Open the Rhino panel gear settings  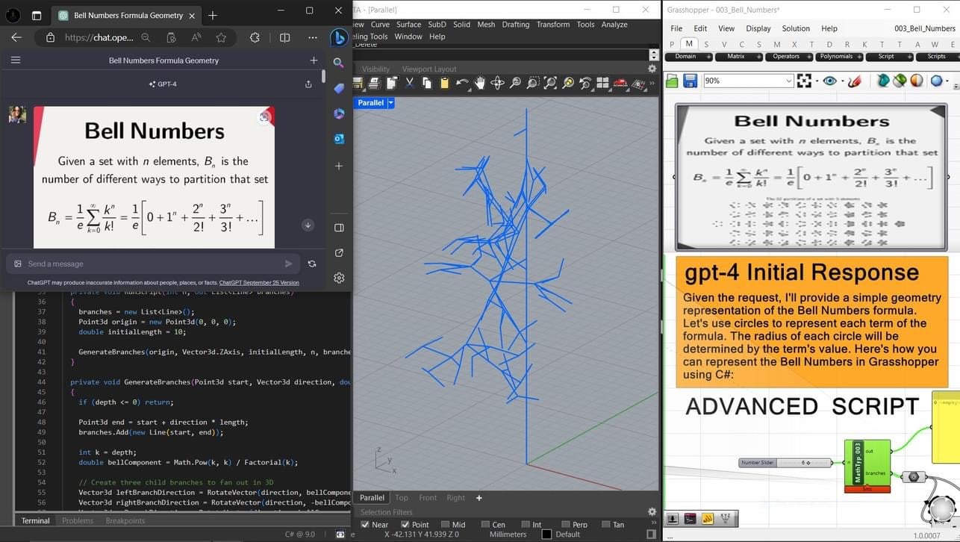coord(652,69)
